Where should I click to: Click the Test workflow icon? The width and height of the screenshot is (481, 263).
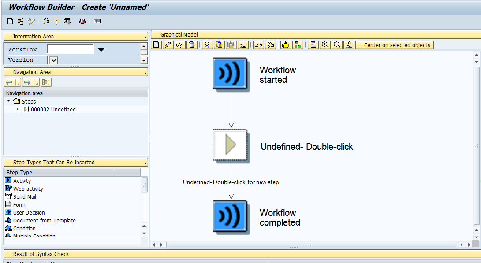[x=67, y=21]
